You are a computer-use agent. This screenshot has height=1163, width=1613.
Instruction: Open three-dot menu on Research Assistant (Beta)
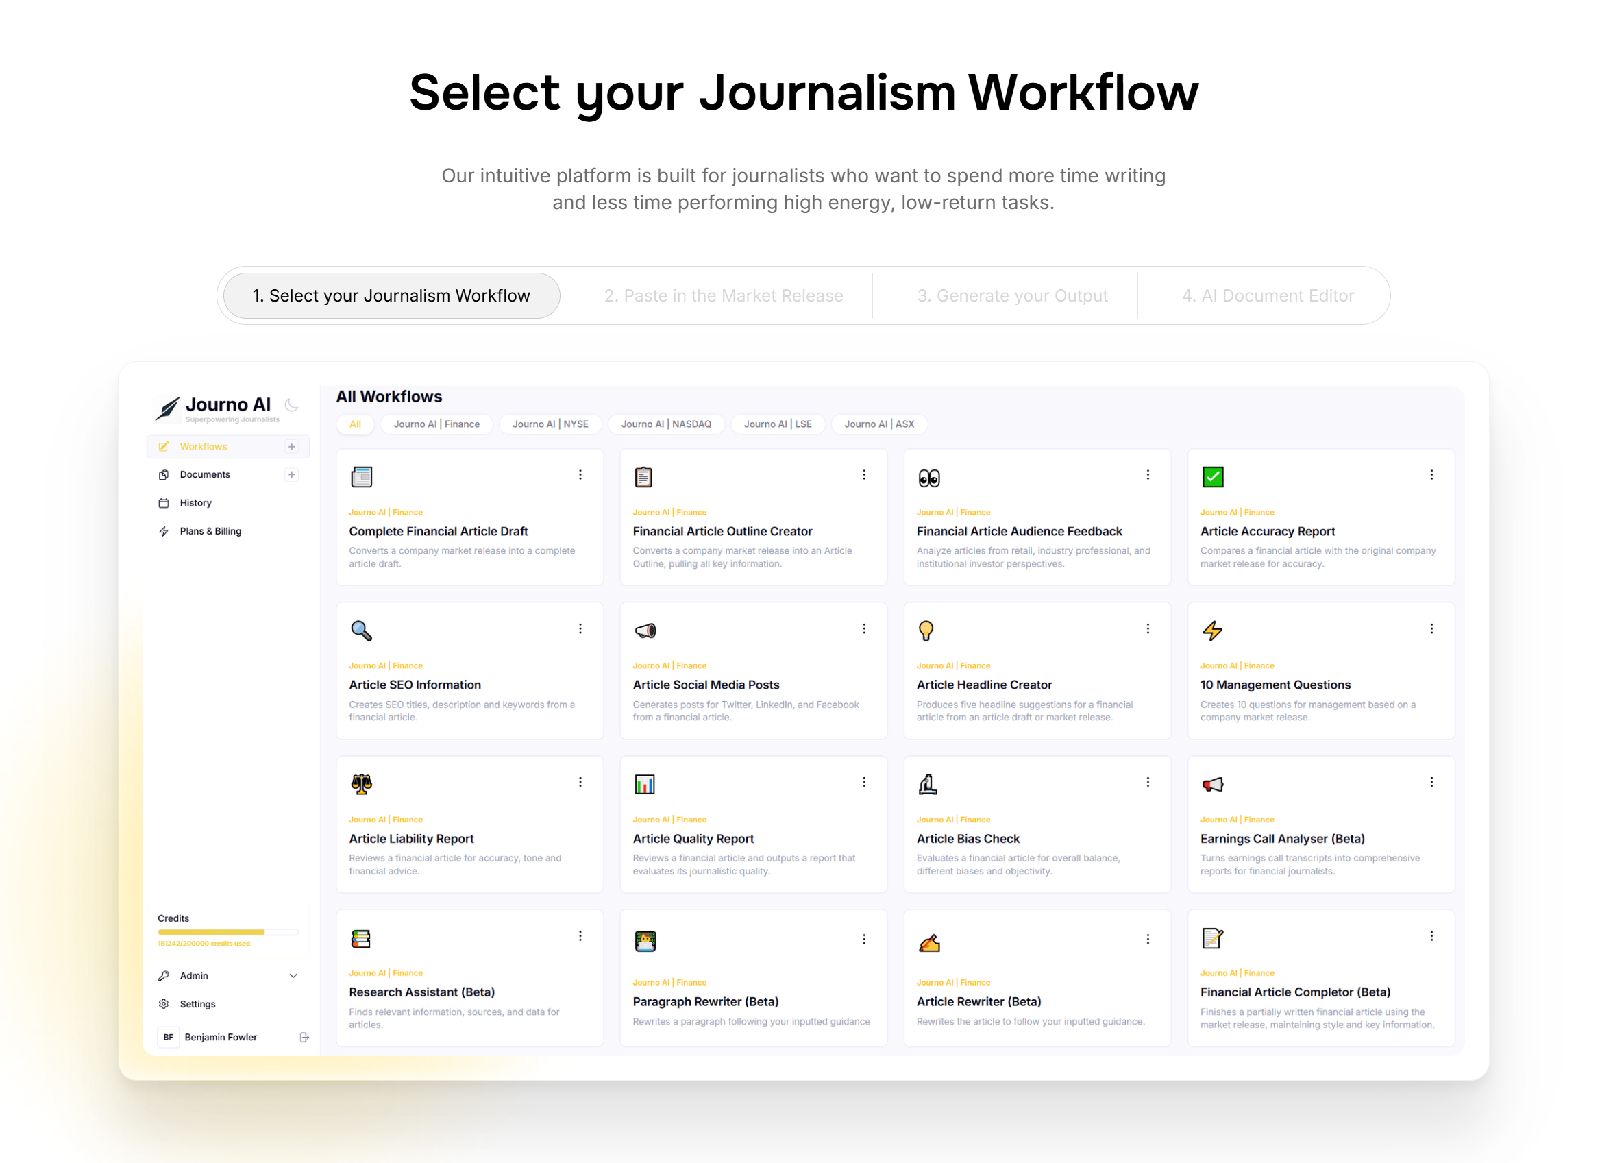pos(580,936)
